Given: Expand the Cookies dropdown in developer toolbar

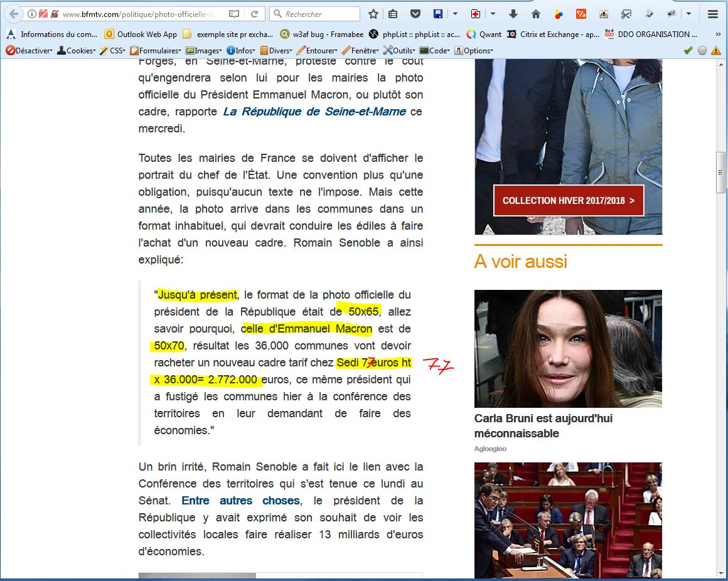Looking at the screenshot, I should (x=77, y=50).
